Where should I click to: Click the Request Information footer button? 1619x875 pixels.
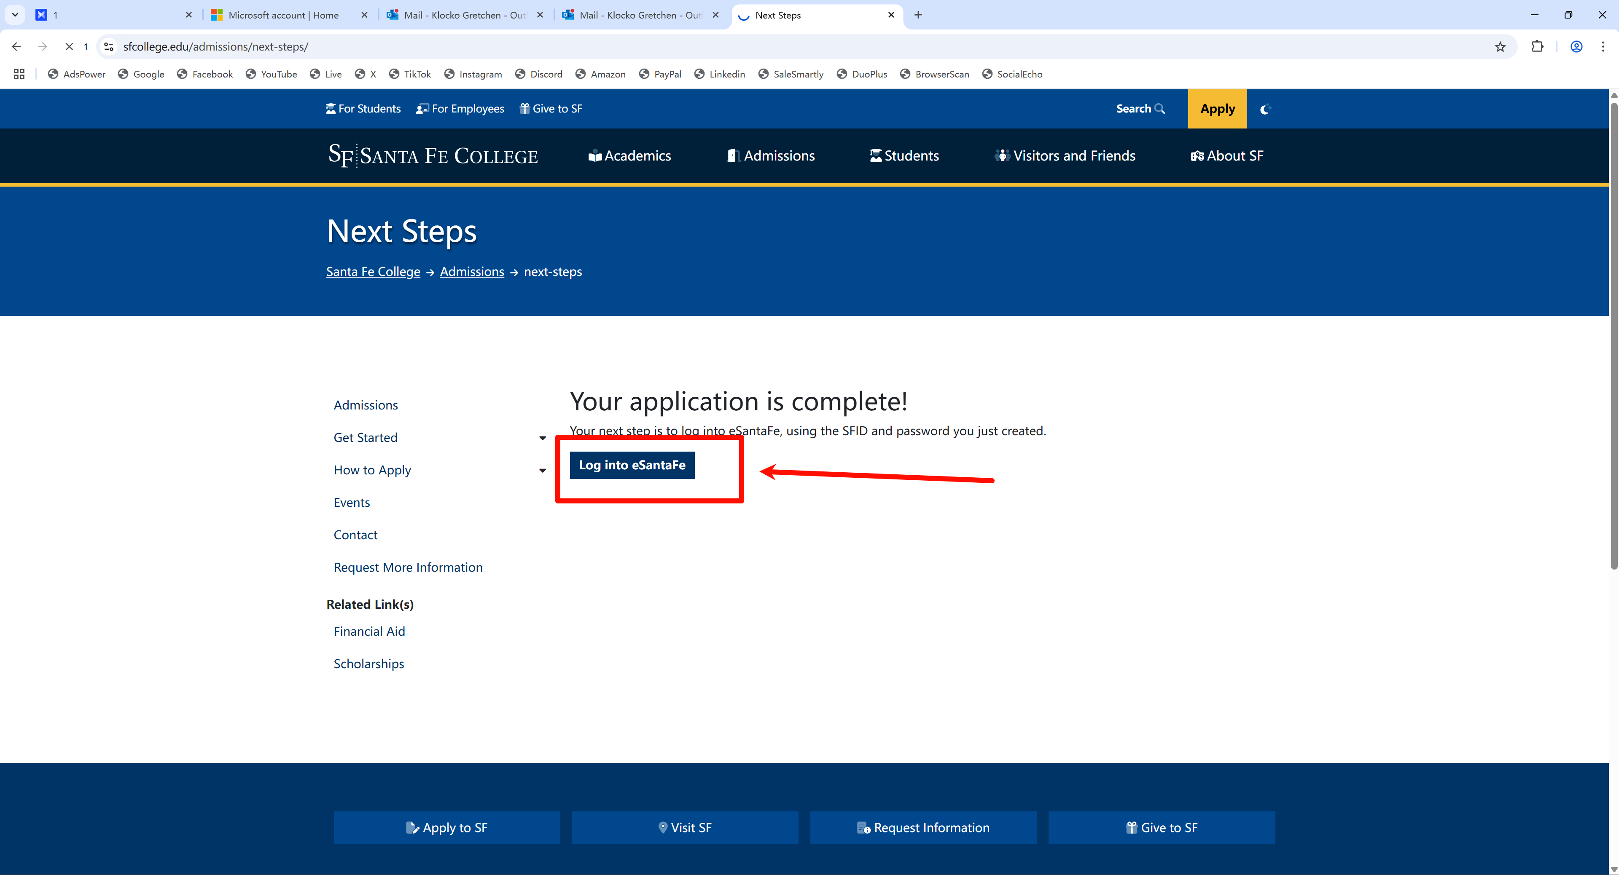[x=923, y=828]
